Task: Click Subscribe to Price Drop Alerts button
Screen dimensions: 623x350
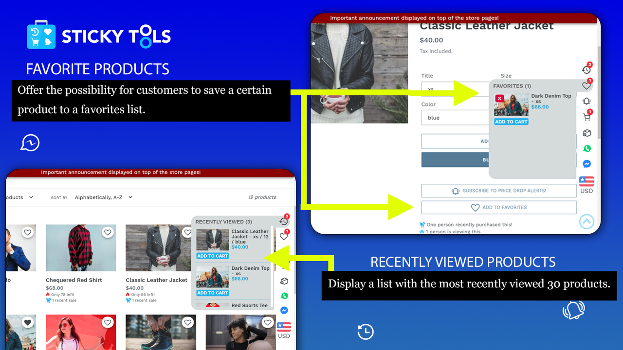Action: tap(499, 191)
